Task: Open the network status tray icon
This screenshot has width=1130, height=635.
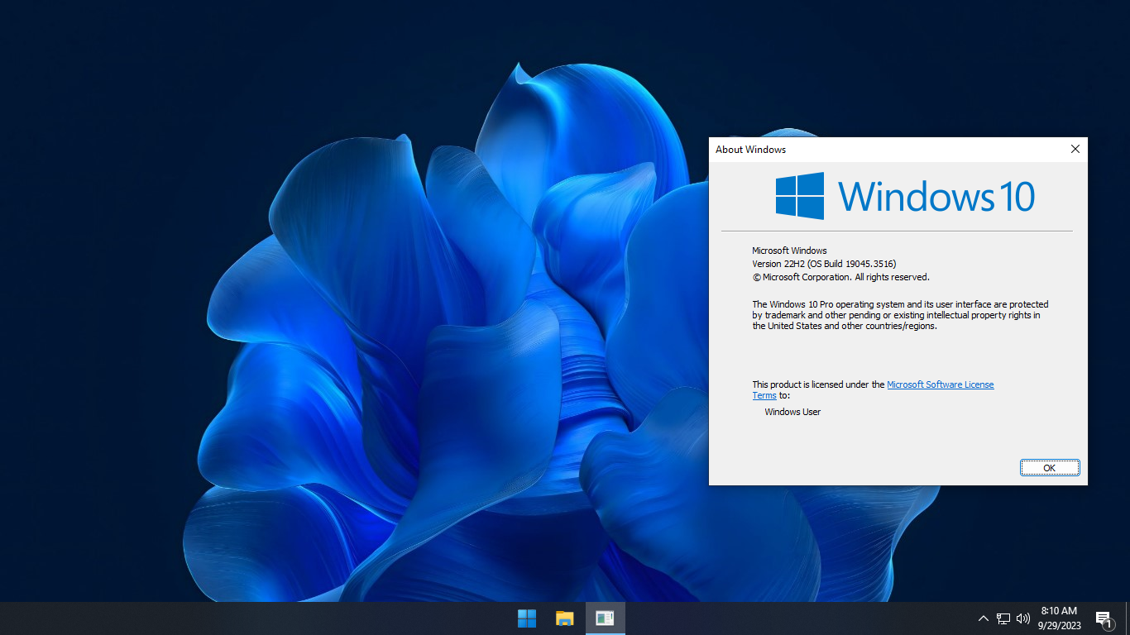Action: click(1003, 618)
